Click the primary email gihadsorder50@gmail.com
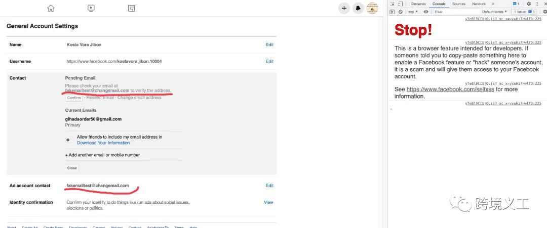 [94, 119]
